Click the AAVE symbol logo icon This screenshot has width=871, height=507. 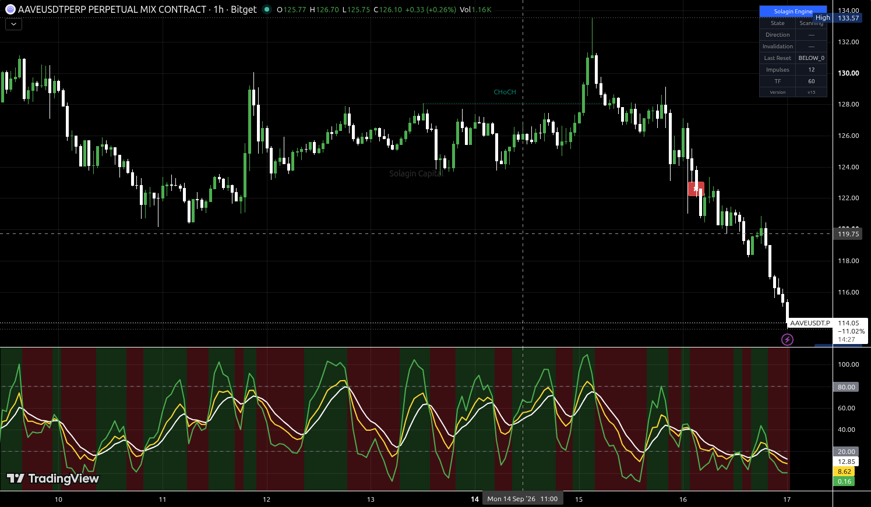pos(10,9)
